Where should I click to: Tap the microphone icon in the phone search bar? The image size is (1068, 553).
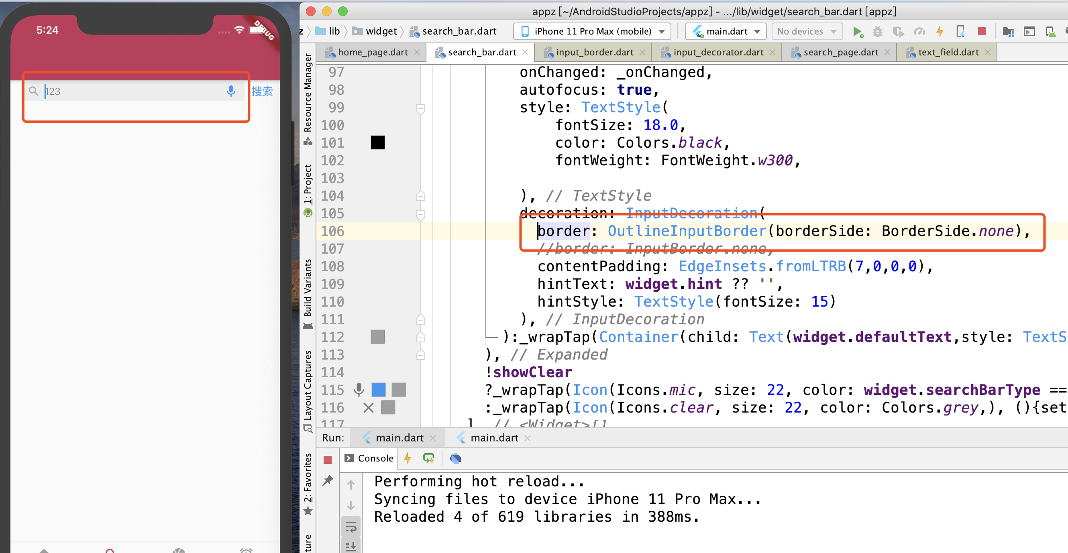pos(231,91)
